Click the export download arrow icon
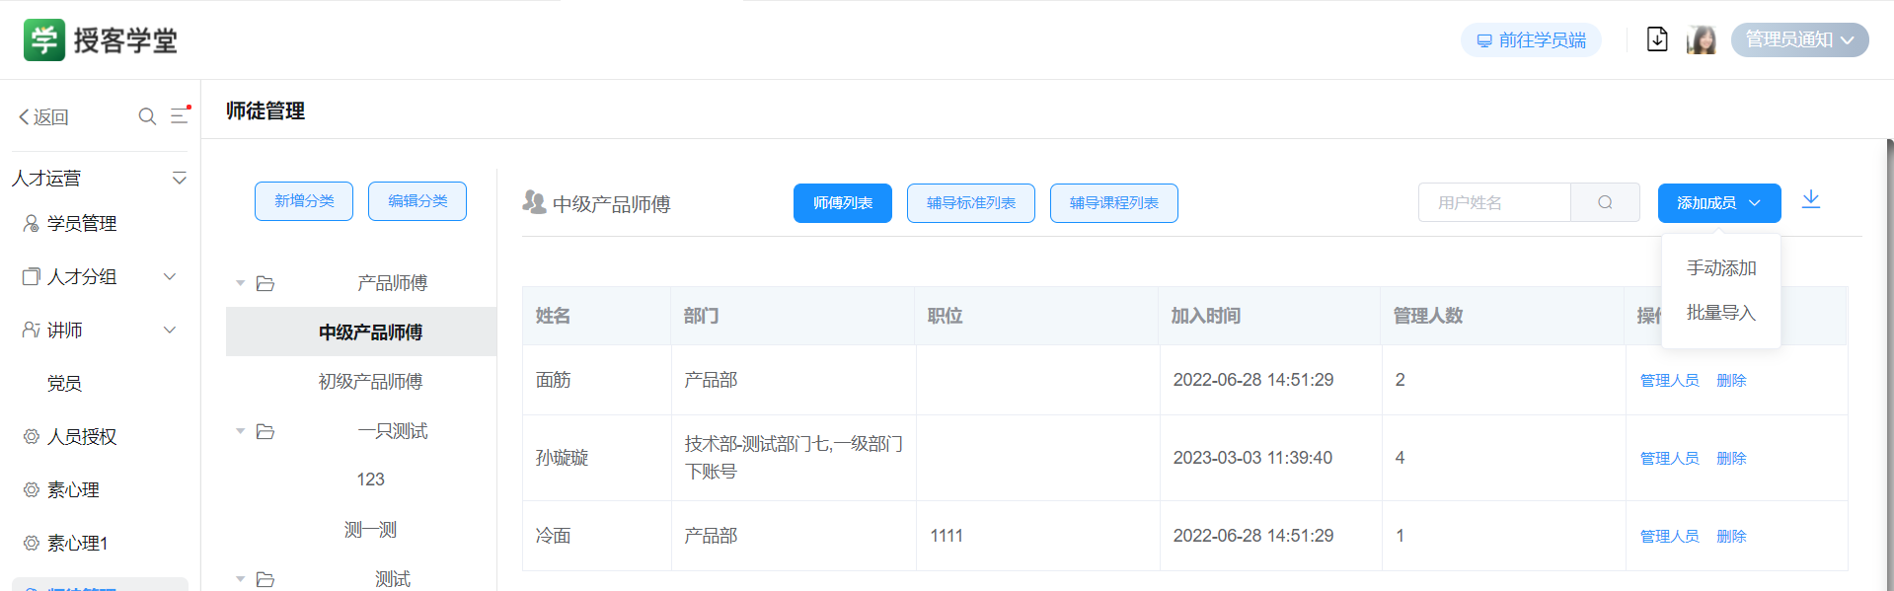This screenshot has width=1894, height=591. click(1810, 200)
